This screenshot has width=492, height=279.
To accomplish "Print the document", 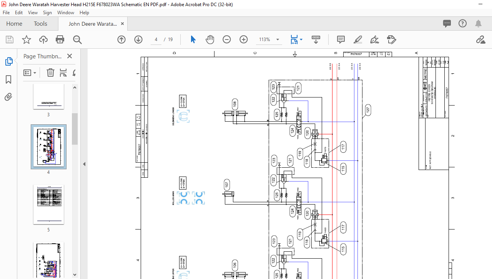I will click(60, 40).
